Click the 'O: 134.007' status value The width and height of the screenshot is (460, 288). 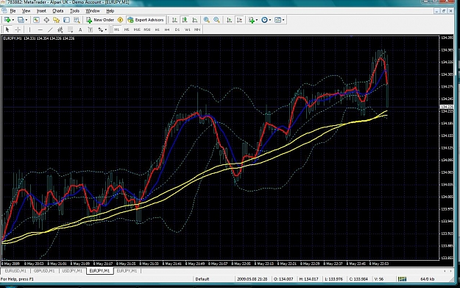[283, 279]
